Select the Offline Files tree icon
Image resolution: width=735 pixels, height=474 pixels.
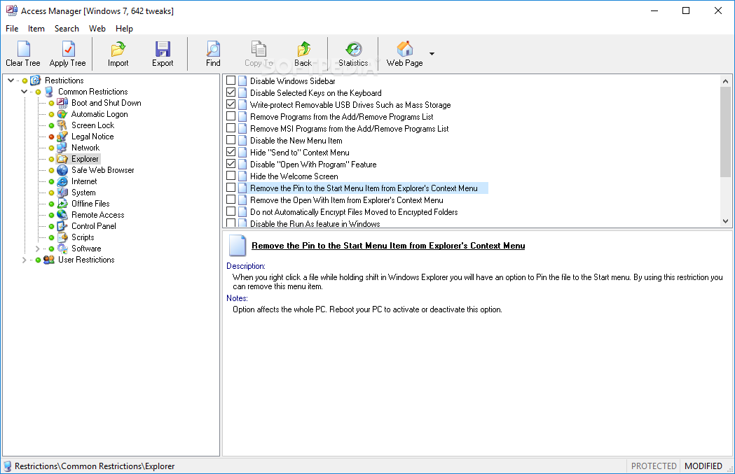pos(62,204)
